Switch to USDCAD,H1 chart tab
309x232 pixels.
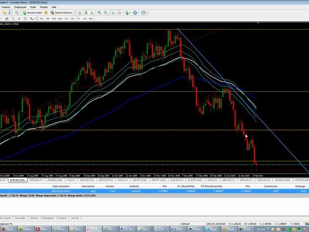click(x=264, y=180)
